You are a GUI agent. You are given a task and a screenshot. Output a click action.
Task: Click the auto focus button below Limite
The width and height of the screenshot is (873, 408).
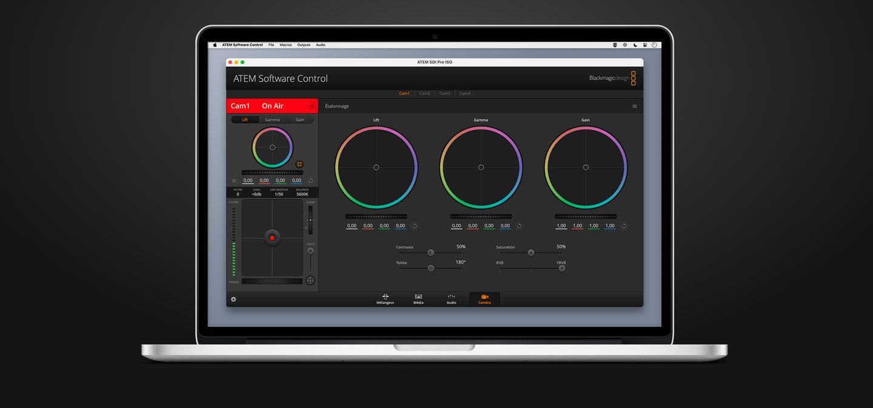pyautogui.click(x=310, y=280)
